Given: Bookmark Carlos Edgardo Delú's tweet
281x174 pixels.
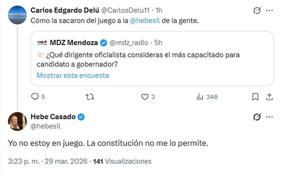Looking at the screenshot, I should point(255,97).
